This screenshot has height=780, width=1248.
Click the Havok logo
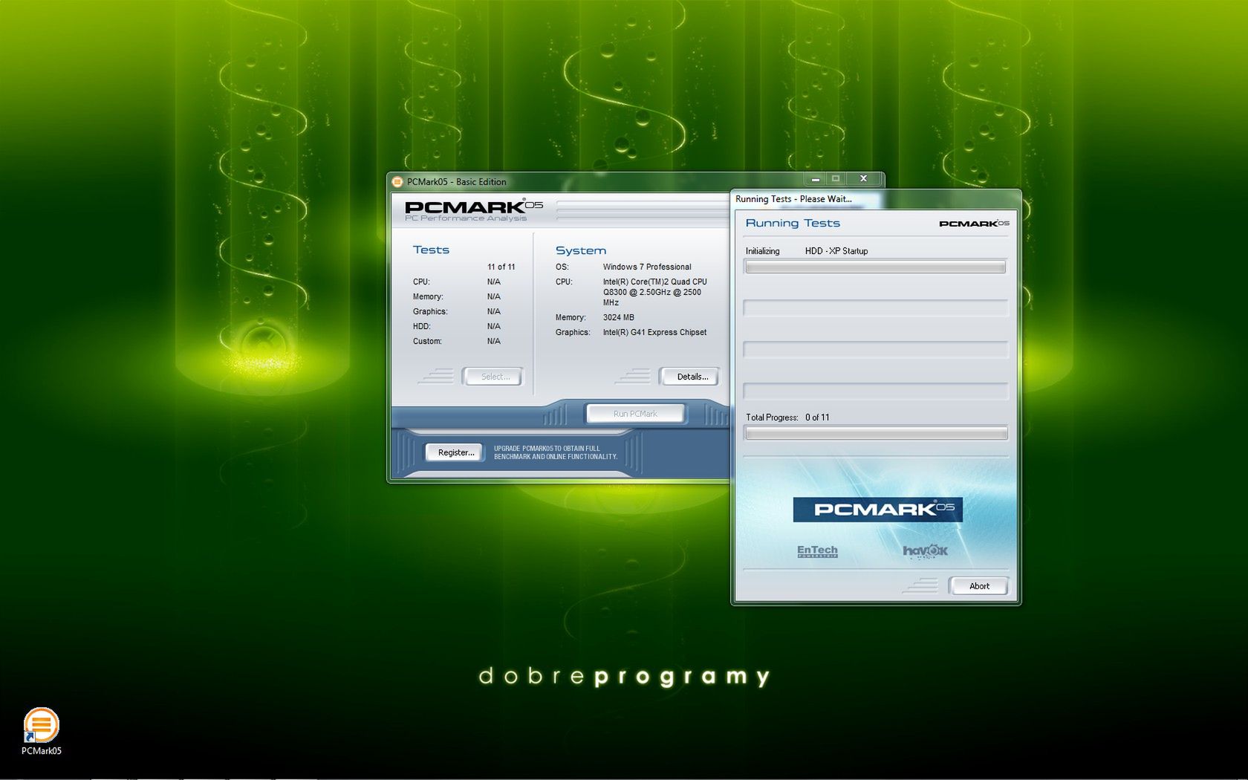[925, 551]
